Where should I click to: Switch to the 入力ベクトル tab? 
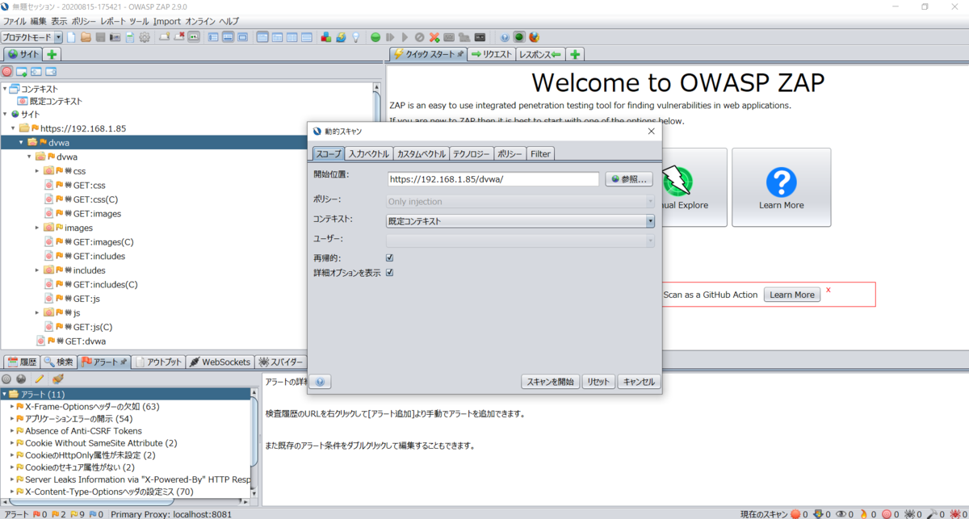coord(369,154)
